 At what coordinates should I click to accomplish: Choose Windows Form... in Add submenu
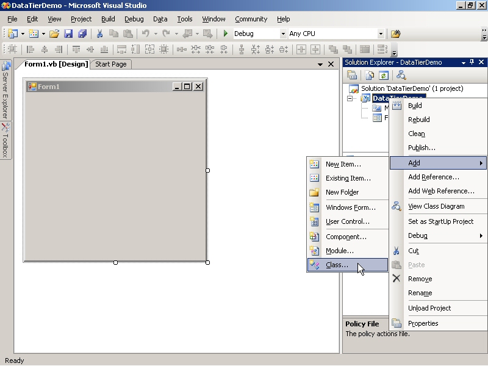[x=347, y=207]
